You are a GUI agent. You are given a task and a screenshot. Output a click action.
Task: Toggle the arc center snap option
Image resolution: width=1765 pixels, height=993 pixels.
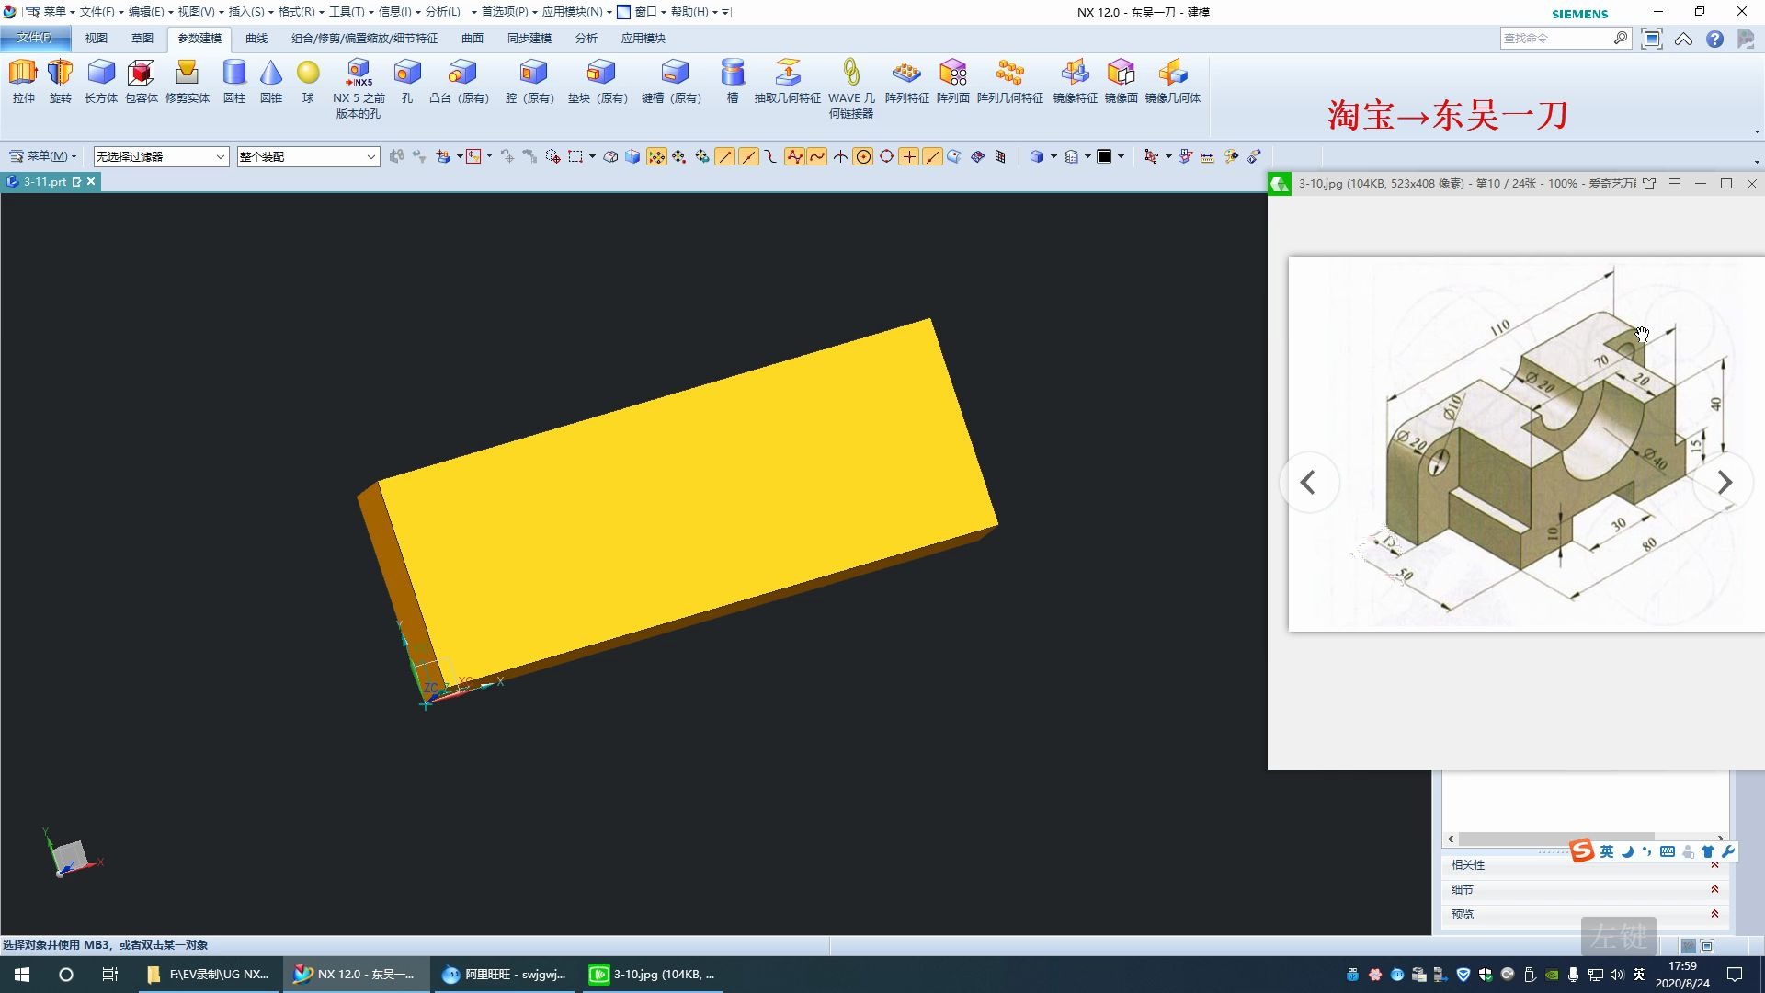pyautogui.click(x=863, y=157)
